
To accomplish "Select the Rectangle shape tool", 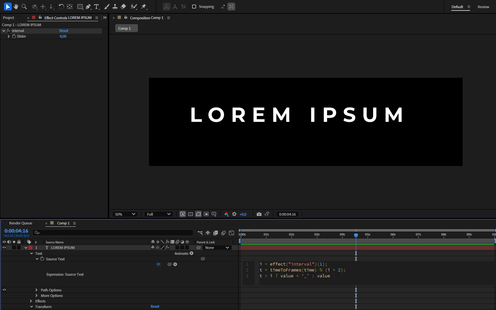I will tap(80, 7).
